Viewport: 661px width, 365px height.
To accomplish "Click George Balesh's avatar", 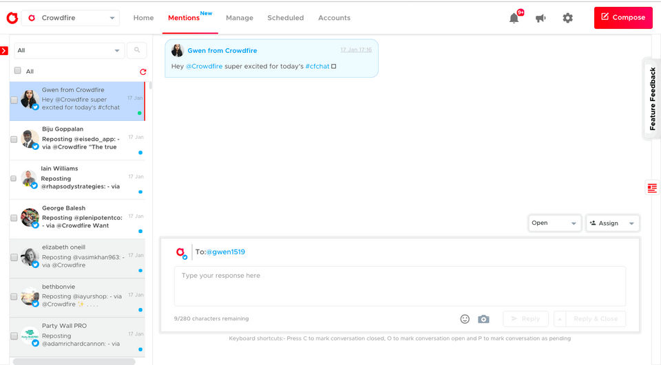I will coord(30,217).
